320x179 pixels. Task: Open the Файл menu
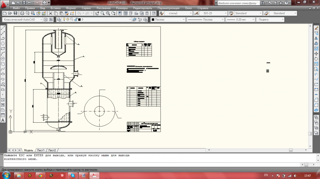(16, 8)
